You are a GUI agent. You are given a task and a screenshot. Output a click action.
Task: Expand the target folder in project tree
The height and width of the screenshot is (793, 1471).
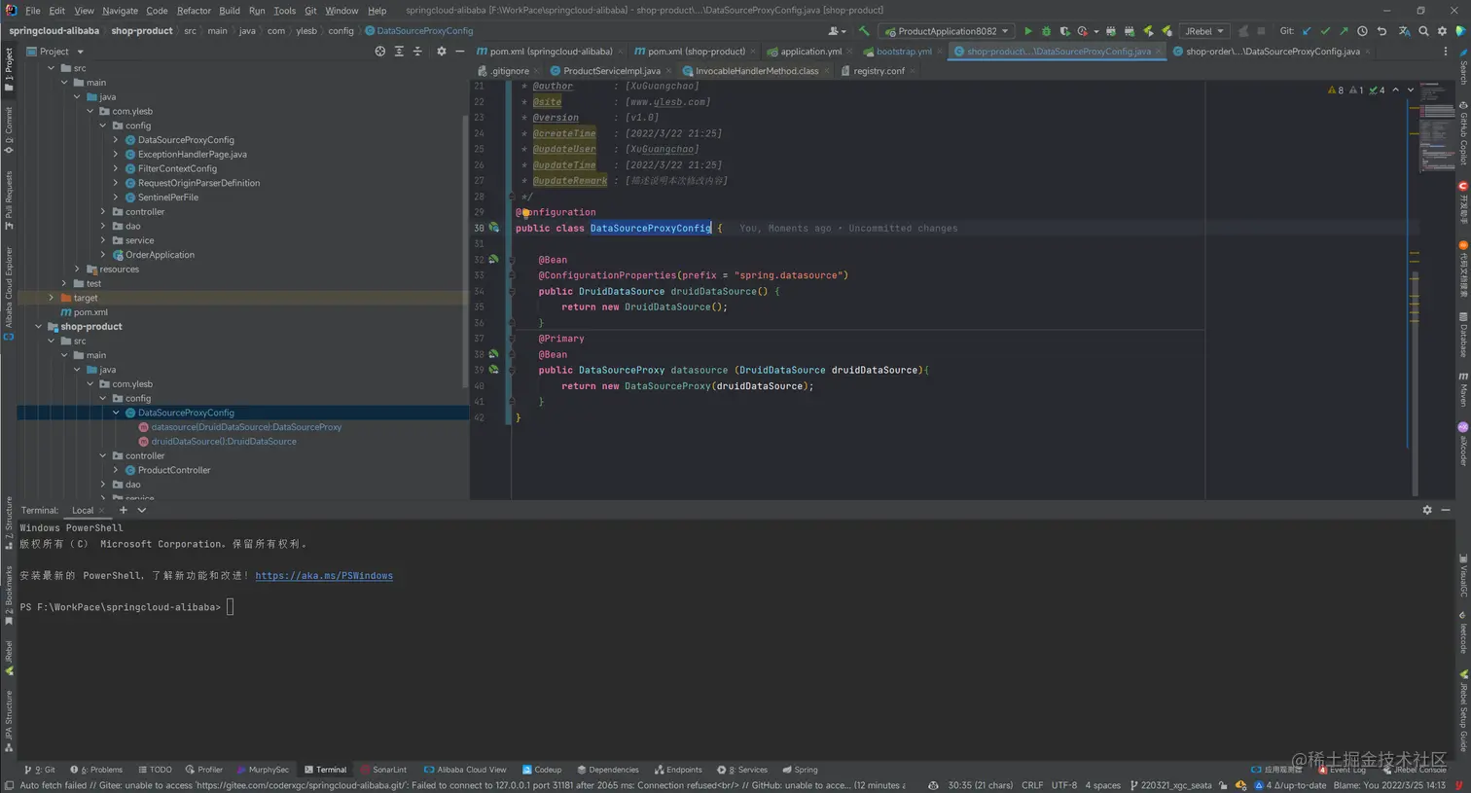click(x=52, y=298)
